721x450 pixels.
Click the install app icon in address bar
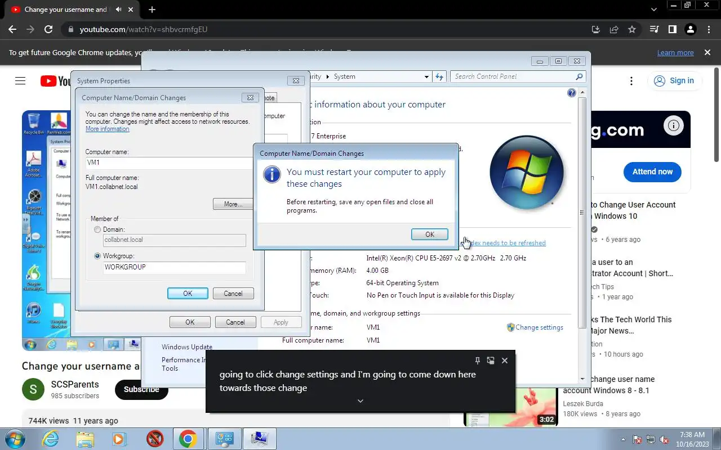coord(596,29)
